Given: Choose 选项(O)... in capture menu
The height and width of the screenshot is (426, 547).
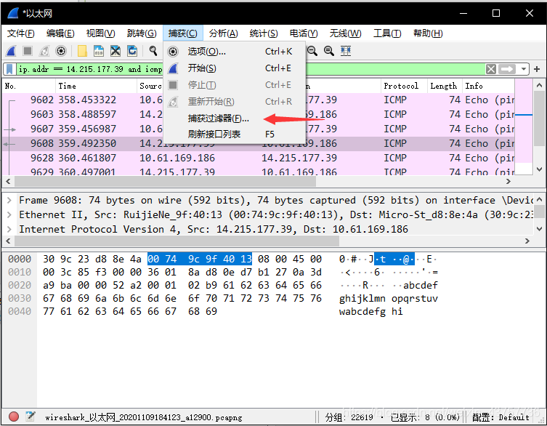Looking at the screenshot, I should [235, 52].
